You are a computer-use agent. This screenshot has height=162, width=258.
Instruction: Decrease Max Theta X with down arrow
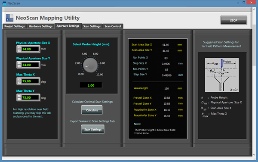pos(19,82)
